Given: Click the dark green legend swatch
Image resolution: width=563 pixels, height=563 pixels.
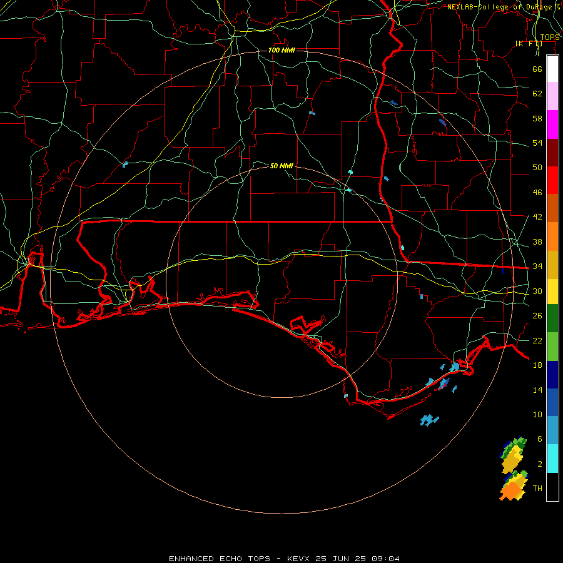Looking at the screenshot, I should 552,318.
